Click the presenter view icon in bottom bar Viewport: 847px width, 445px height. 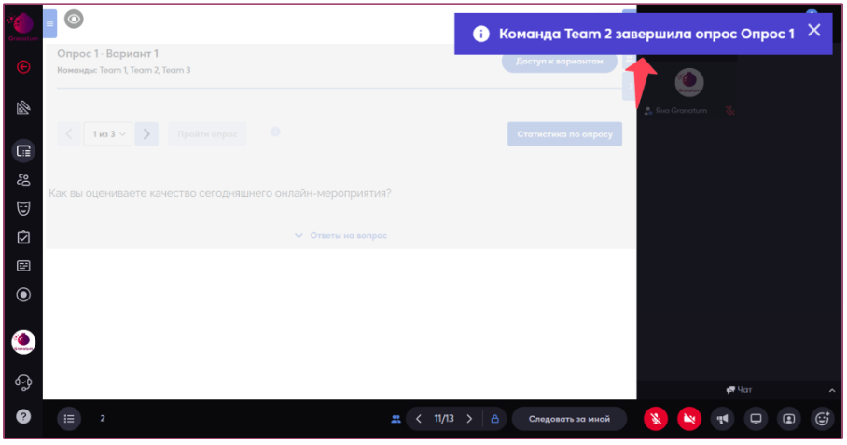click(x=788, y=419)
